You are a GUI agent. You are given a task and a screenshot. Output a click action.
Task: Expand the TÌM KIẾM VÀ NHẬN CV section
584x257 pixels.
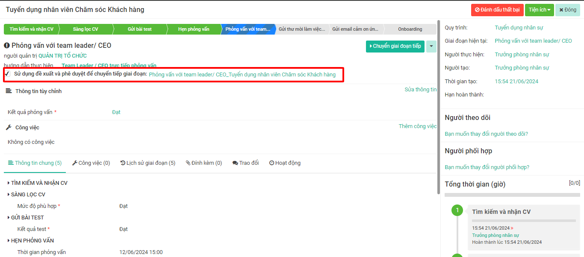pyautogui.click(x=38, y=183)
